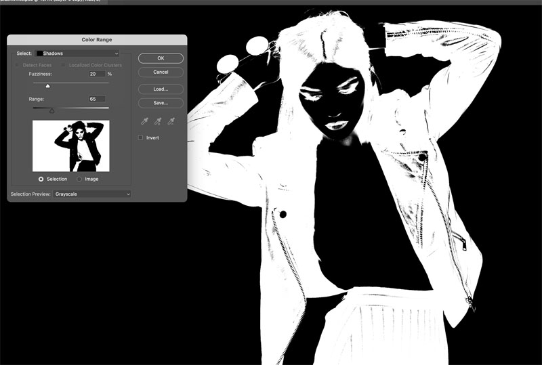
Task: Select the Eyedropper tool
Action: [x=144, y=121]
